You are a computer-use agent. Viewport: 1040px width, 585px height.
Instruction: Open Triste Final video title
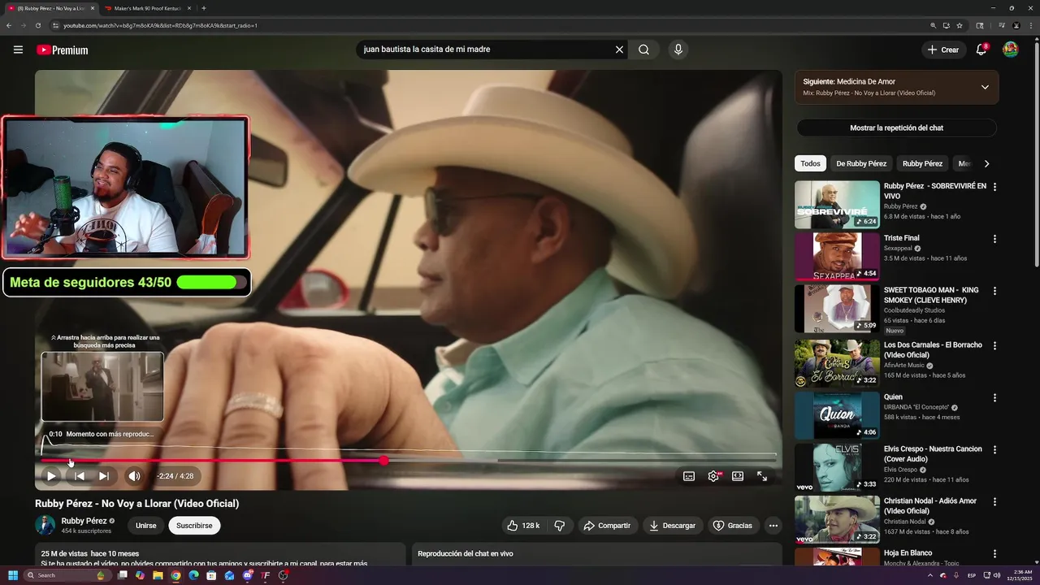pos(902,238)
